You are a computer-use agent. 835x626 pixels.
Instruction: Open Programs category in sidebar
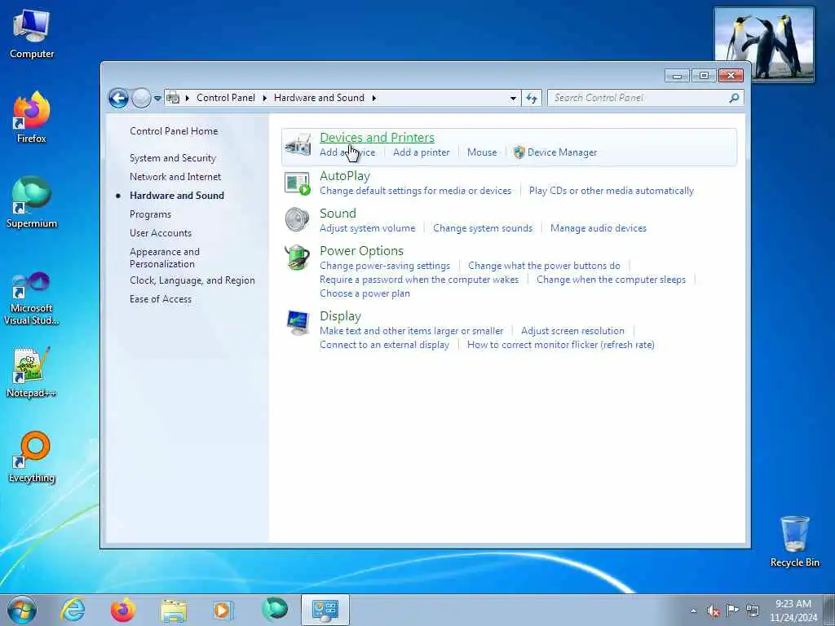tap(150, 214)
